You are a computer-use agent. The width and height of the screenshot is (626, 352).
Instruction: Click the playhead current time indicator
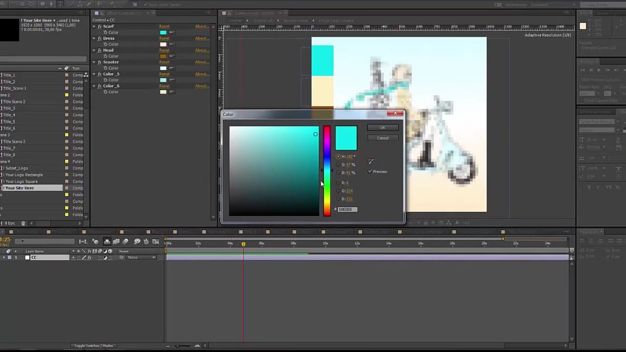pos(243,243)
